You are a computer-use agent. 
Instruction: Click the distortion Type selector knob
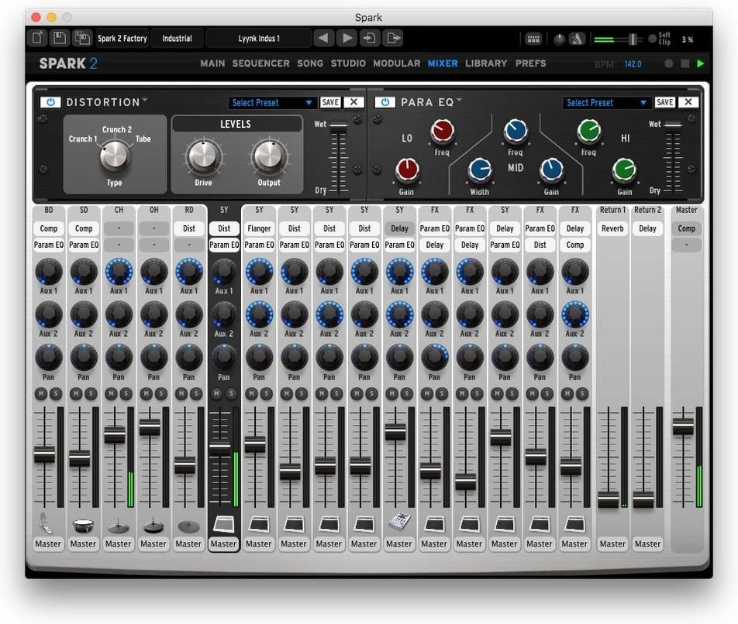pyautogui.click(x=115, y=156)
